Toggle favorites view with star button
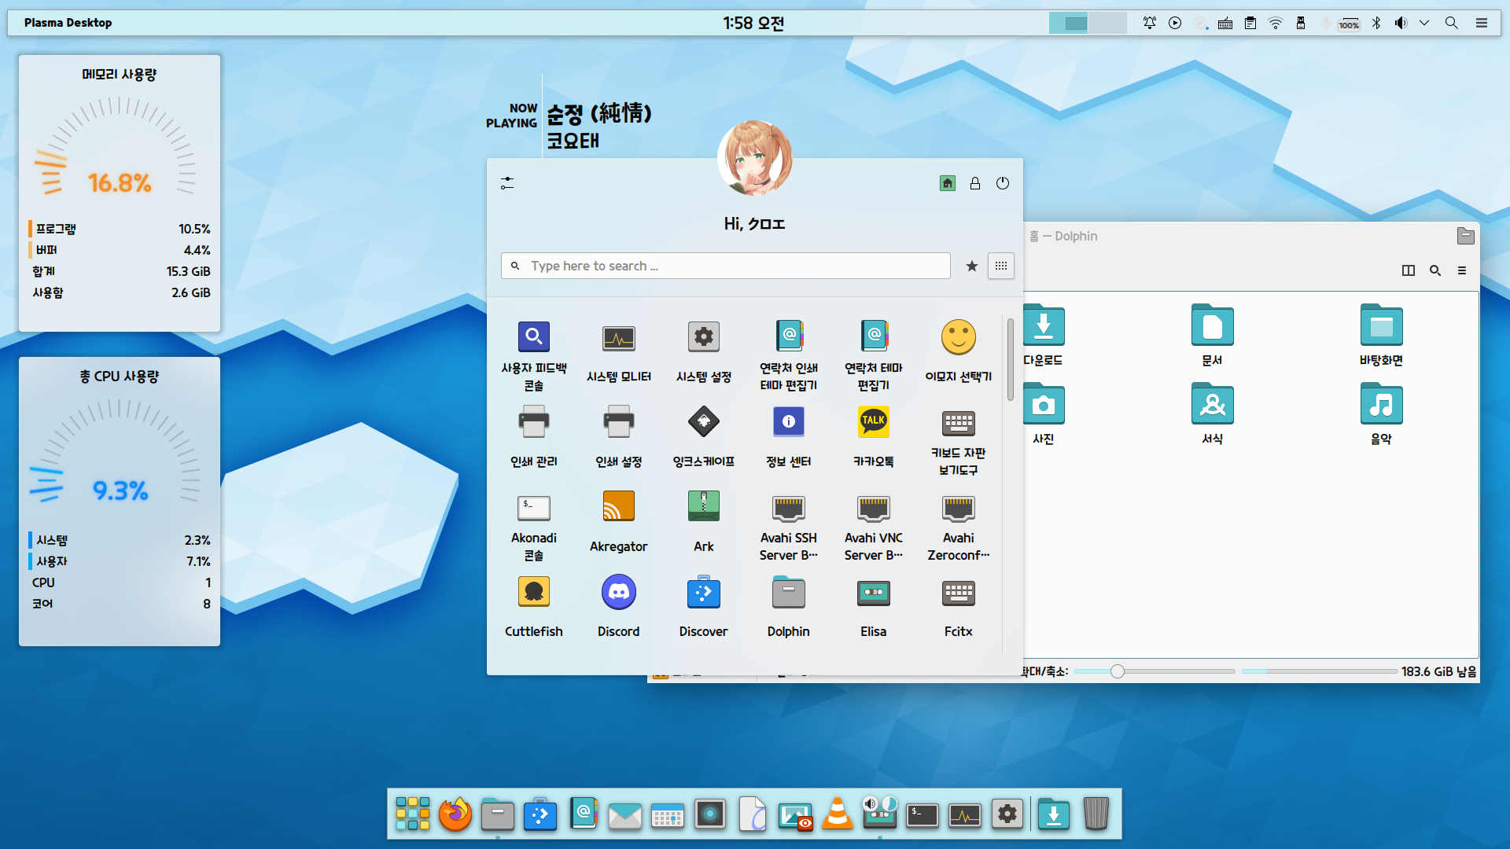The image size is (1510, 849). pyautogui.click(x=972, y=266)
